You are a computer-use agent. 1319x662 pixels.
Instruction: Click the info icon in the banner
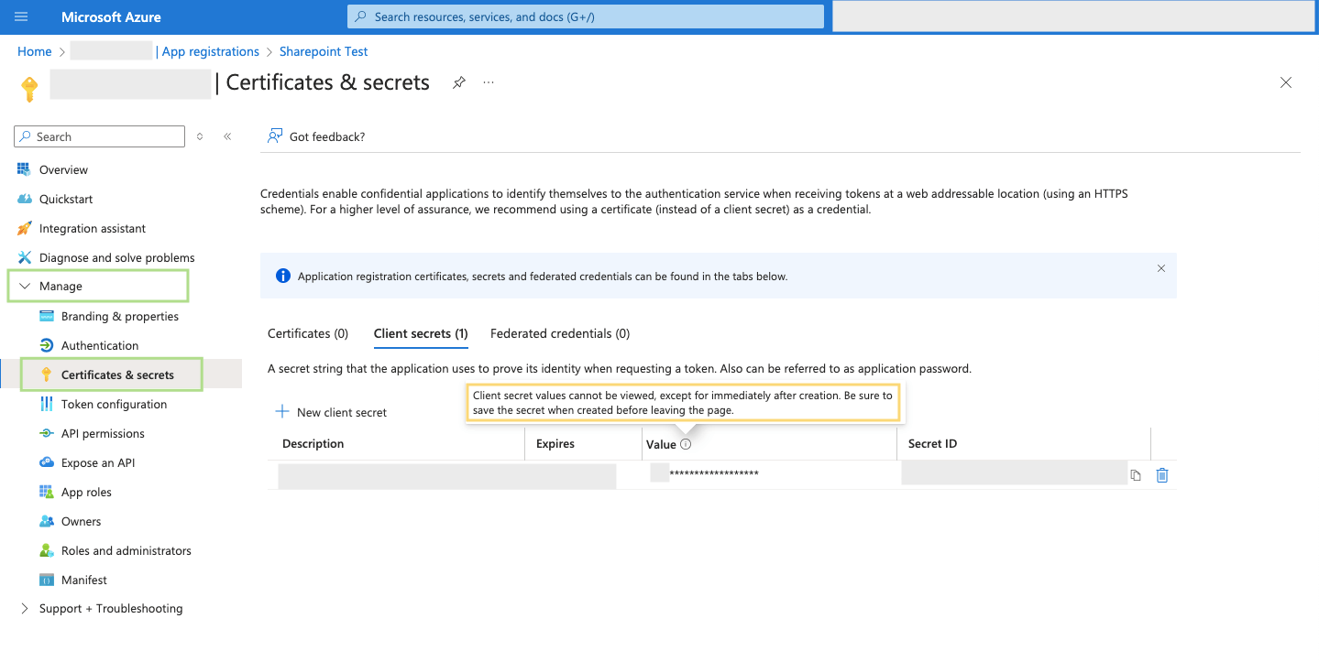pyautogui.click(x=282, y=276)
